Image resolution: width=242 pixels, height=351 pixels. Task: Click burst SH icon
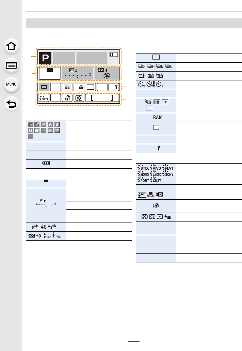coord(142,66)
